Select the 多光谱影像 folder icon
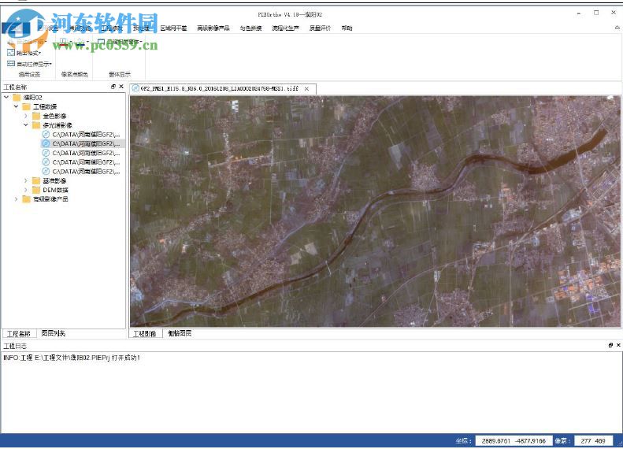This screenshot has width=623, height=449. (36, 125)
